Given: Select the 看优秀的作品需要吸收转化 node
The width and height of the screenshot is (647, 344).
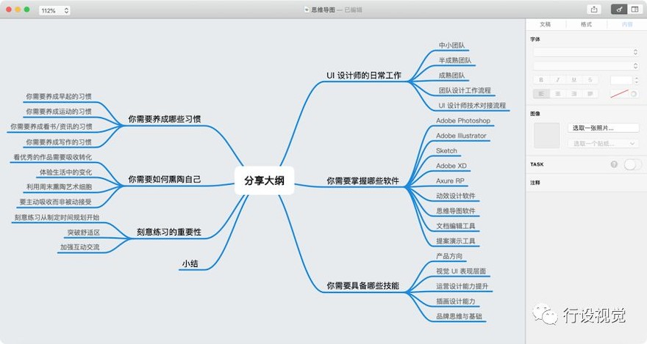Looking at the screenshot, I should click(x=52, y=157).
